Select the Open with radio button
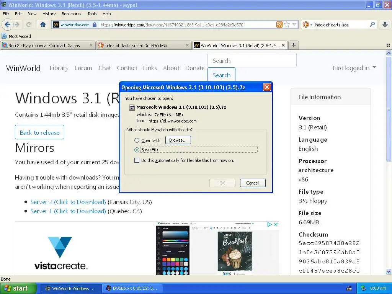Viewport: 392px width, 294px height. [x=137, y=140]
